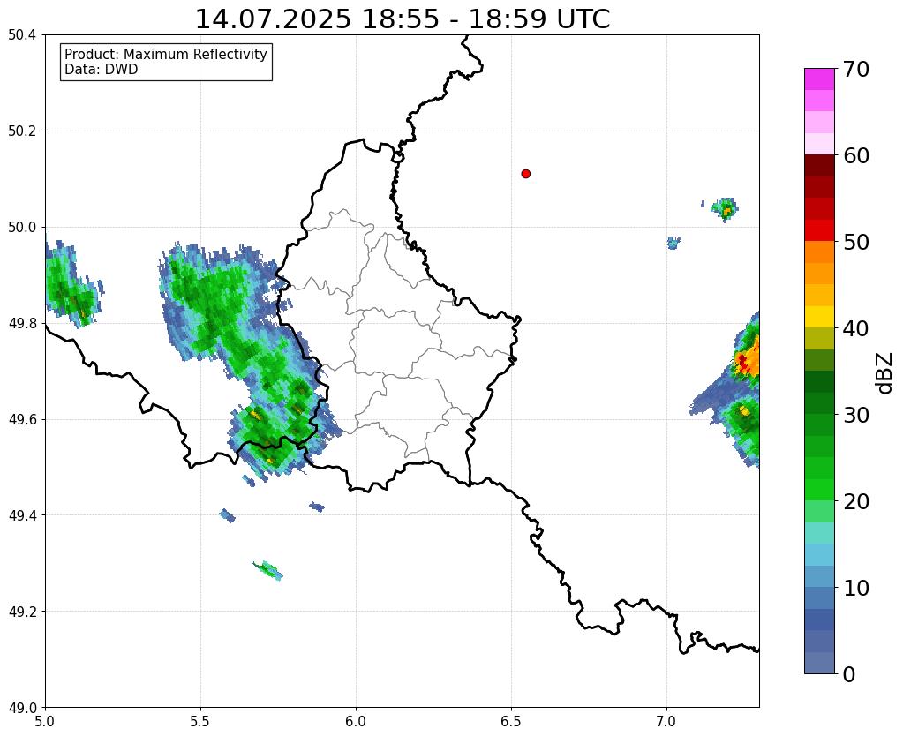Image resolution: width=903 pixels, height=736 pixels.
Task: Click the longitude axis label 6.0
Action: click(x=356, y=721)
